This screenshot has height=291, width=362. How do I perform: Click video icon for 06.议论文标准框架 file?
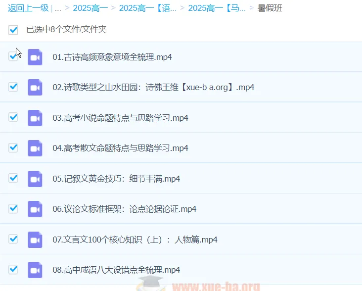tap(35, 209)
